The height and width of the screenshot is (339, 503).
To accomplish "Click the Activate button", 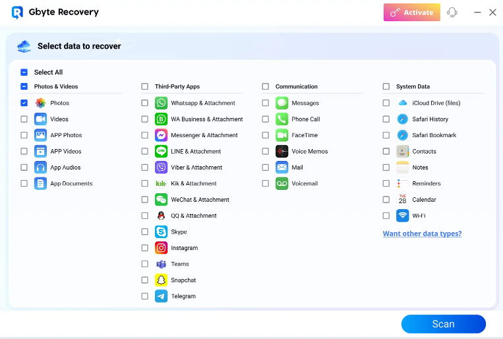I will coord(412,13).
